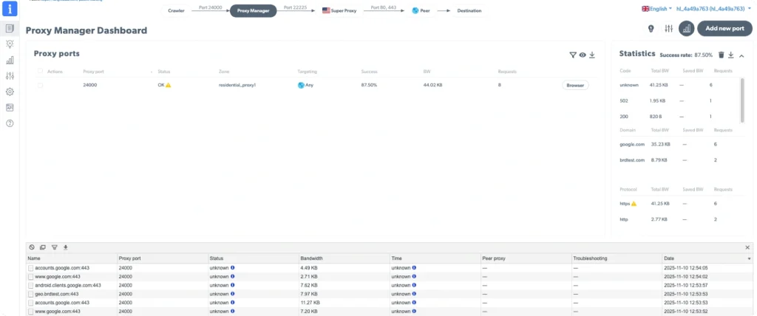Viewport: 757px width, 316px height.
Task: Select the geo.brdtest.com:443 log row
Action: [x=67, y=294]
